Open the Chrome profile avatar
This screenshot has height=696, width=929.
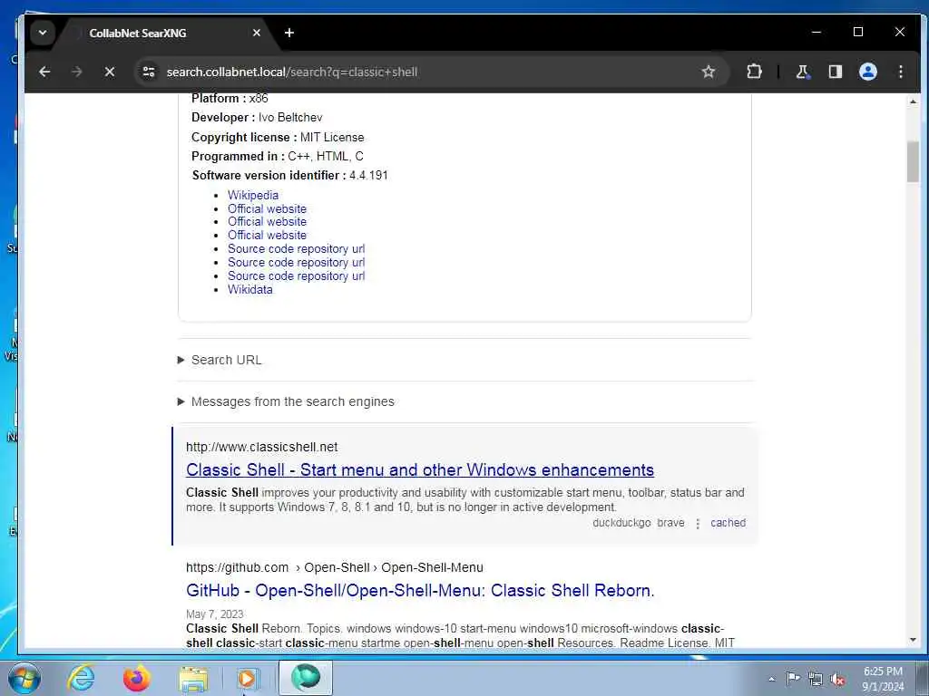pyautogui.click(x=868, y=72)
